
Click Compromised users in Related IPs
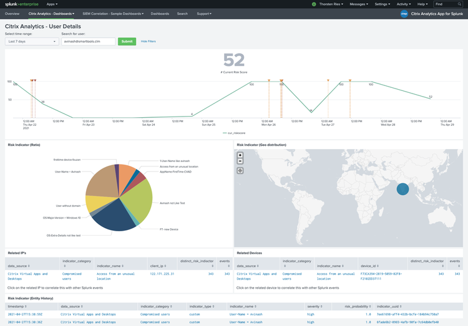pos(72,276)
